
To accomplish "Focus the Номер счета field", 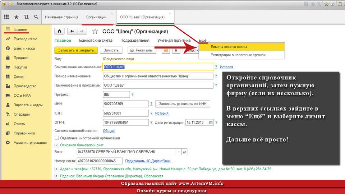I will tap(100, 161).
